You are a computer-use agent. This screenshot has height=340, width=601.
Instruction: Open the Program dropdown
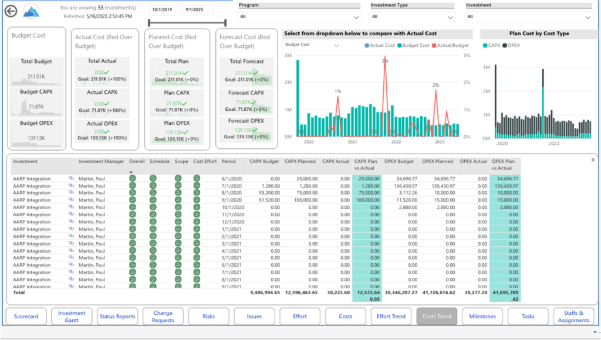pos(299,17)
